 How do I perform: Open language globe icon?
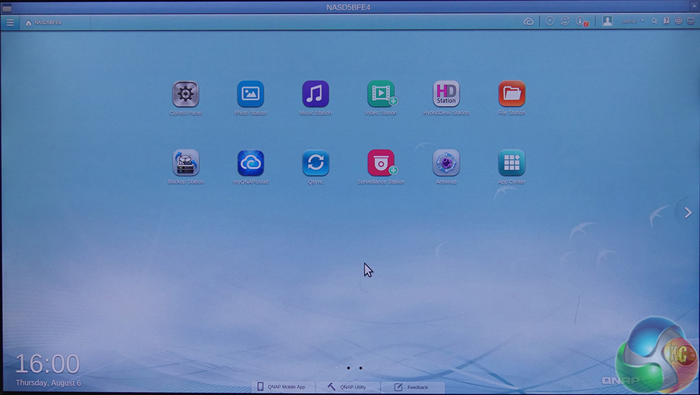click(678, 21)
